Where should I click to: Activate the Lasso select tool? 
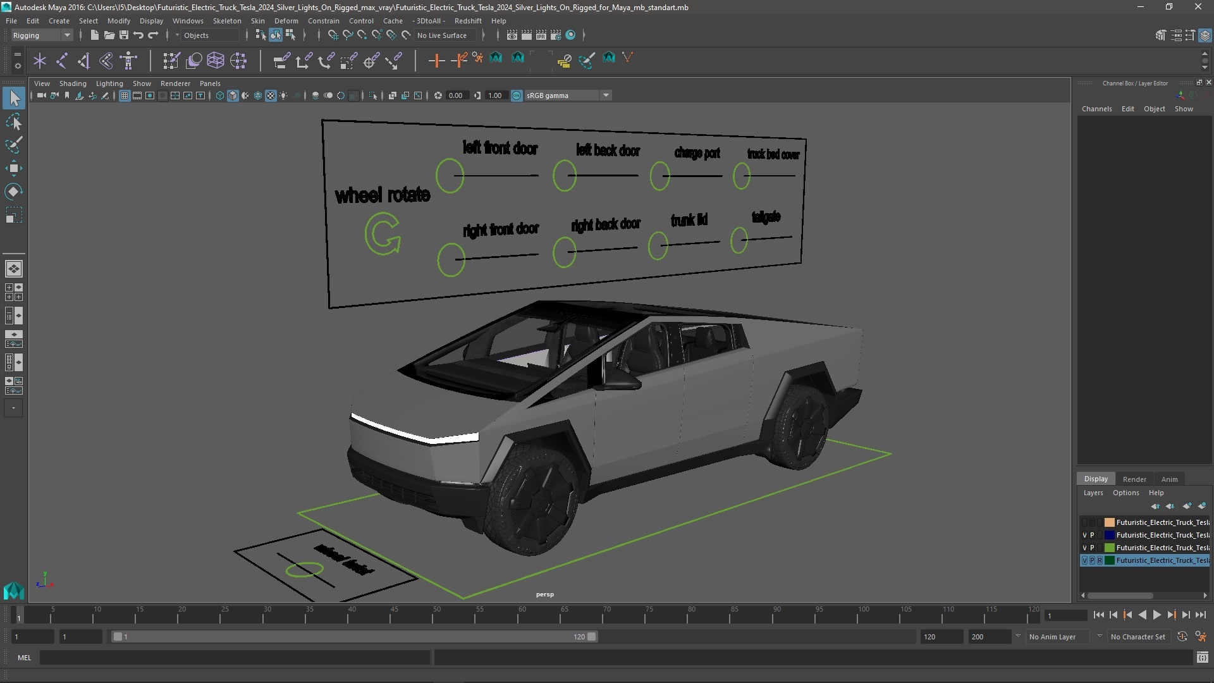14,121
